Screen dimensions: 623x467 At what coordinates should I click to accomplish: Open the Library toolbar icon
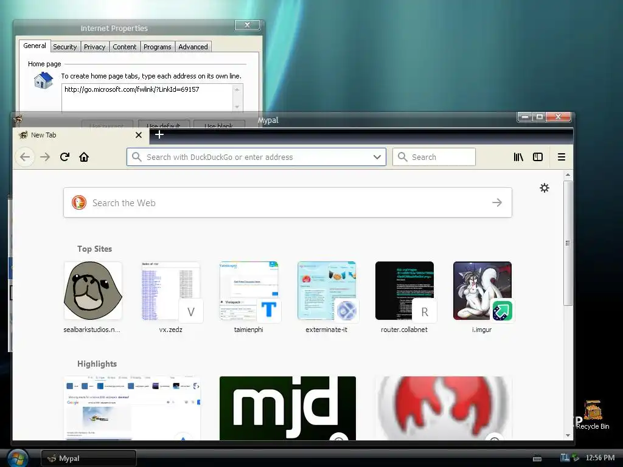[x=518, y=157]
